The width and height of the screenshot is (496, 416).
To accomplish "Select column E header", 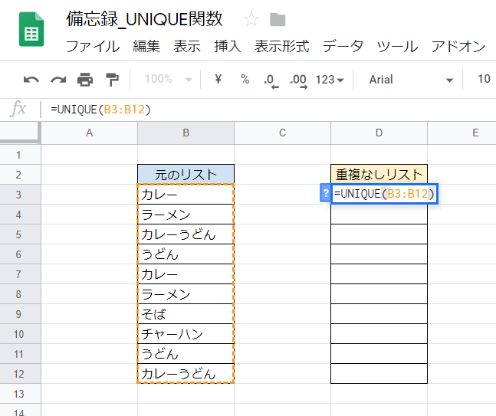I will click(462, 133).
